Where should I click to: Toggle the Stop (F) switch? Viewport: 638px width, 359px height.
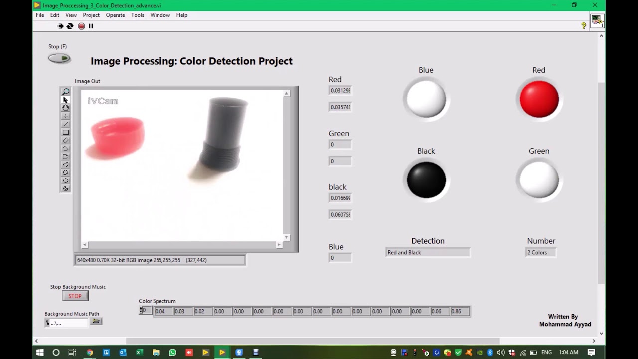coord(59,58)
